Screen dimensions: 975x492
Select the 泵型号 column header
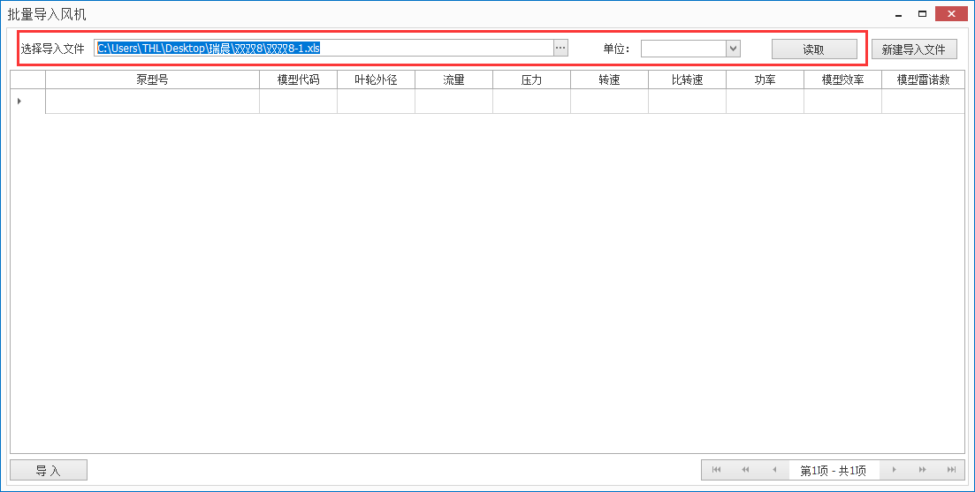[152, 79]
